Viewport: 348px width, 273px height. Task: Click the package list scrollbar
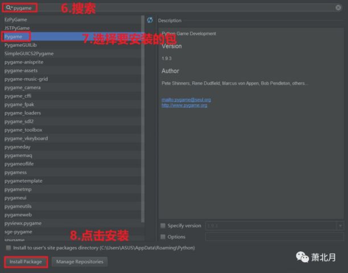pos(143,119)
